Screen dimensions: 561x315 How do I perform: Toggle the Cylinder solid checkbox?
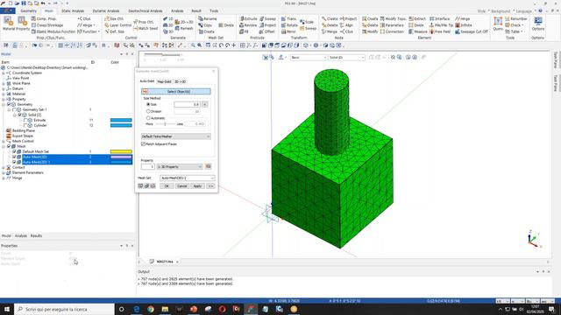pyautogui.click(x=25, y=125)
